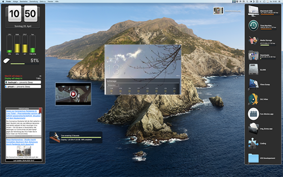Open the Coronavirus-Pandemie news headline link
The height and width of the screenshot is (177, 283).
(24, 115)
